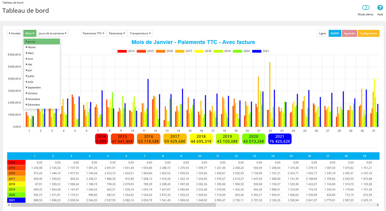Expand the Paiements dropdown
The image size is (386, 211).
click(117, 33)
